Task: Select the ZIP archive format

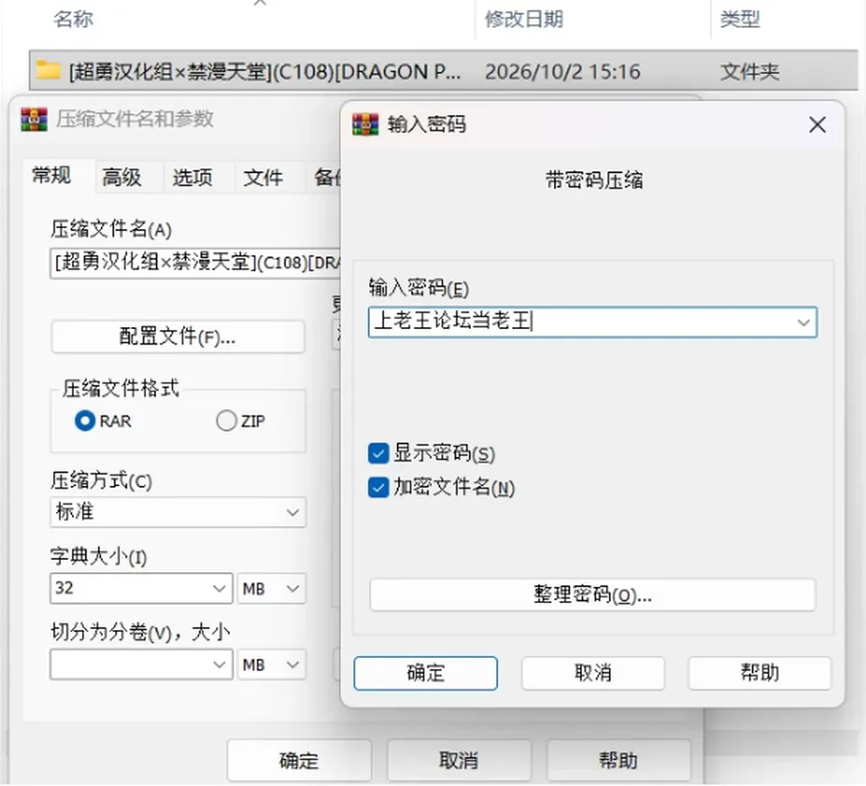Action: 226,421
